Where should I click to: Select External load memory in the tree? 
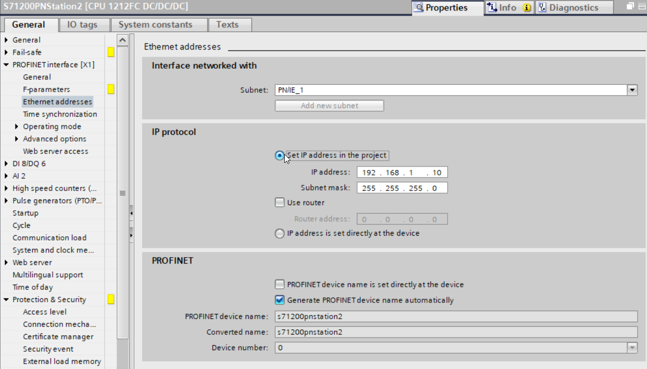(62, 361)
